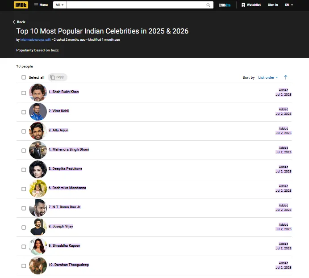This screenshot has height=278, width=309.
Task: Check the box for Shah Rukh Khan
Action: tap(24, 93)
